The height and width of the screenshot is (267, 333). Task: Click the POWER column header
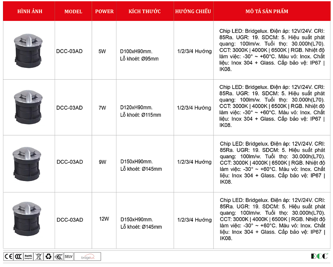104,11
